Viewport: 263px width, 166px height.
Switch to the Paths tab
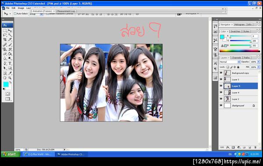(x=247, y=58)
